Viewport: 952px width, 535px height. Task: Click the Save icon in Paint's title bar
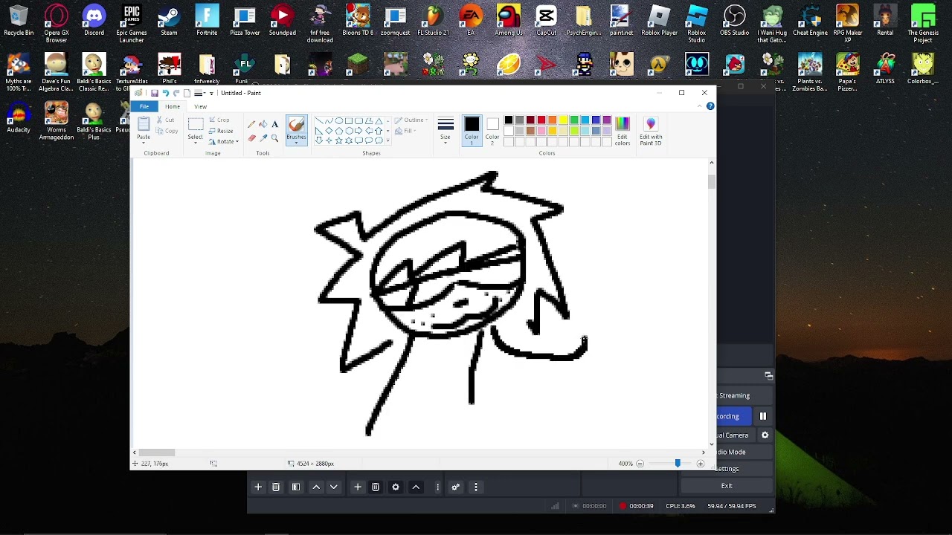tap(154, 93)
